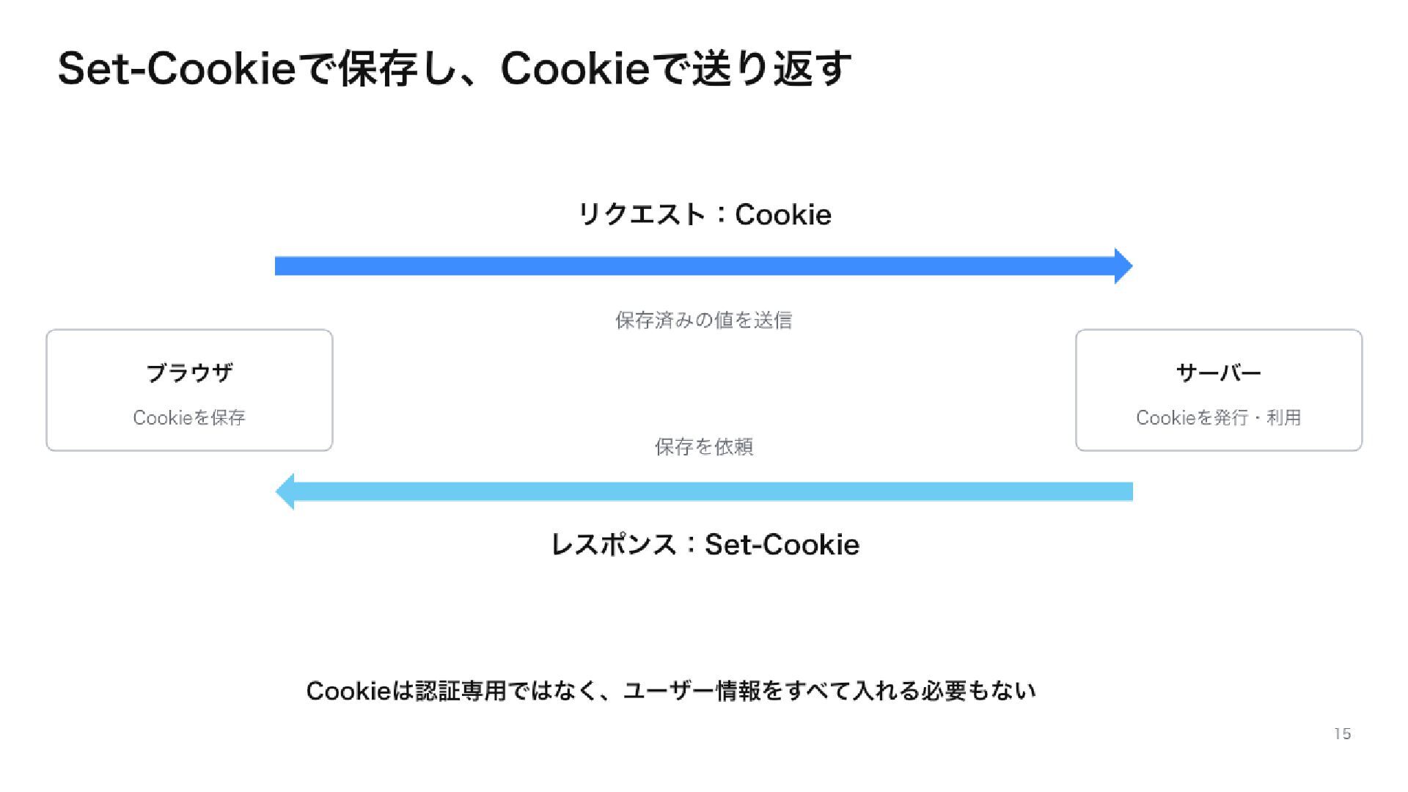Click the リクエスト：Cookie label

point(705,214)
